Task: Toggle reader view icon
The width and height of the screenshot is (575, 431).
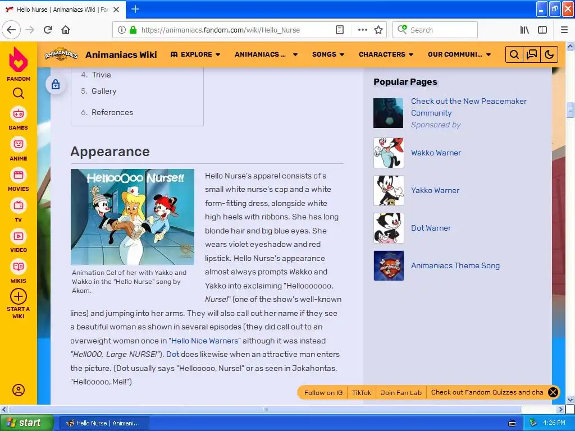Action: (340, 30)
